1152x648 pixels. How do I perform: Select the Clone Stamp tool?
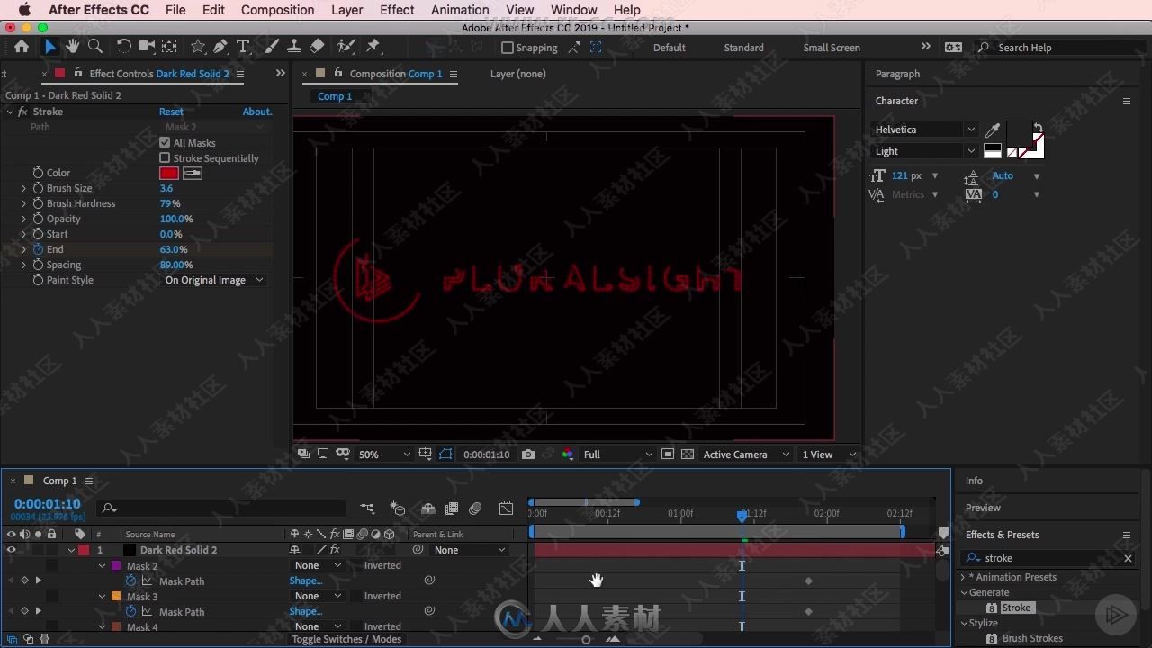click(x=293, y=47)
